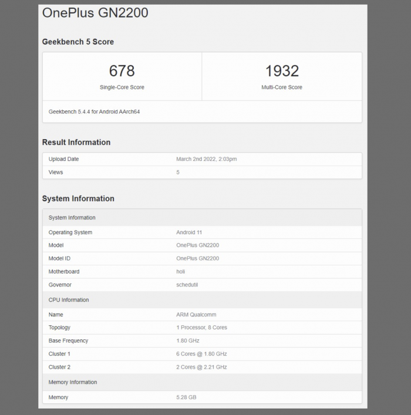
Task: Click the Model ID label
Action: point(59,259)
